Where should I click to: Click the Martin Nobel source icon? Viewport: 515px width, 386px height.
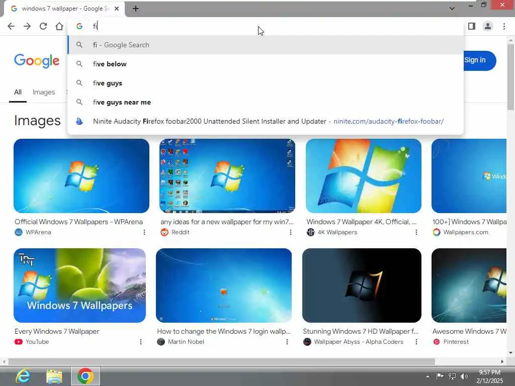[x=160, y=342]
